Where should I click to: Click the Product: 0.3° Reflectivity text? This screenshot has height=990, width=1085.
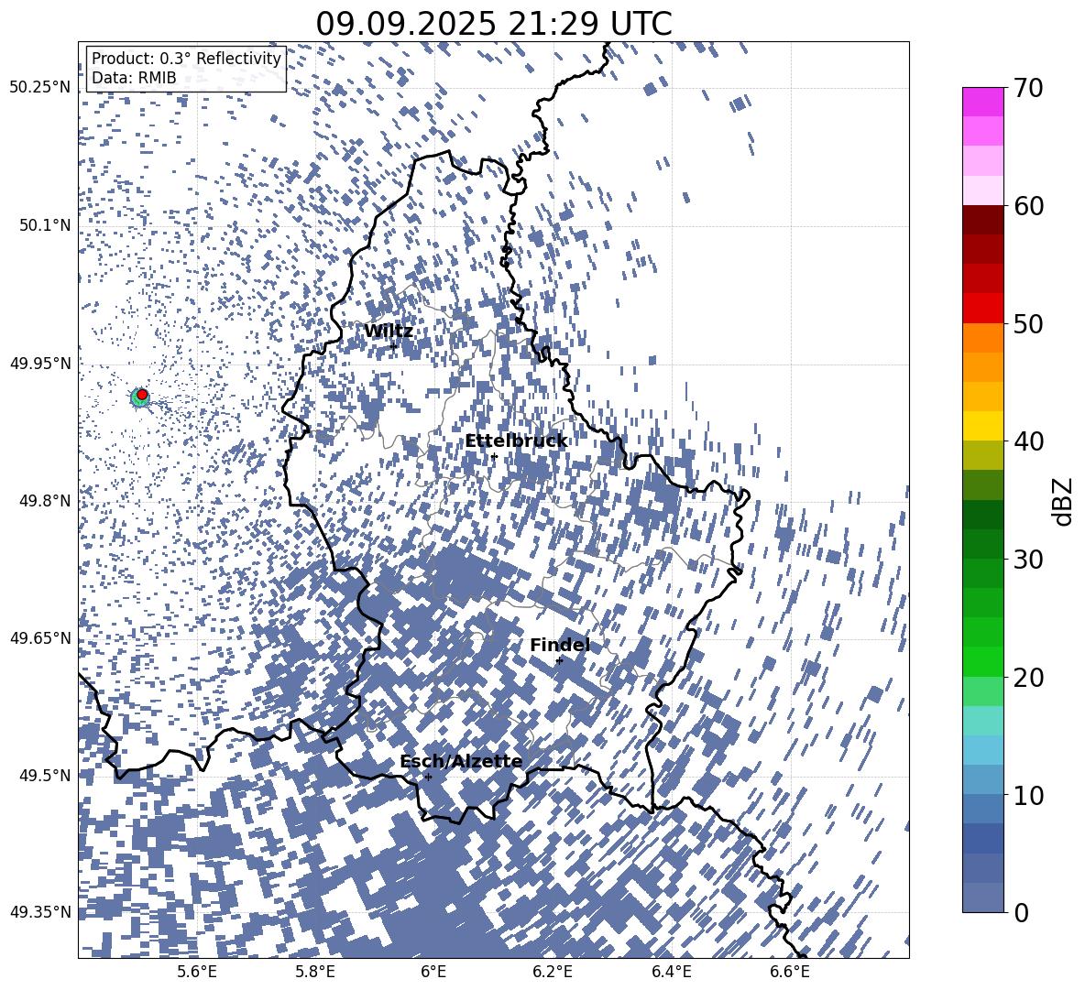186,59
